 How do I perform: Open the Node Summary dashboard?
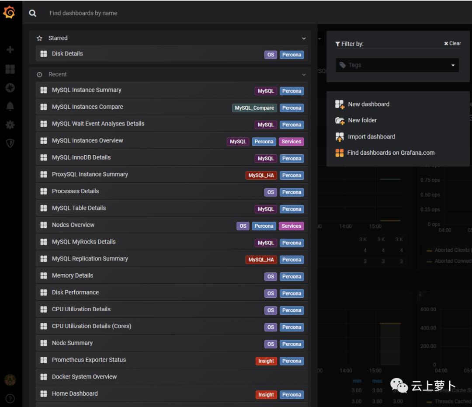tap(172, 343)
